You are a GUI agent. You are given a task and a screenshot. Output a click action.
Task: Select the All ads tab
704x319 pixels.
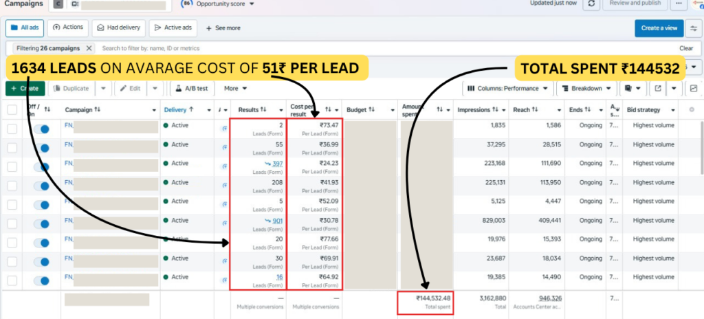click(x=25, y=28)
